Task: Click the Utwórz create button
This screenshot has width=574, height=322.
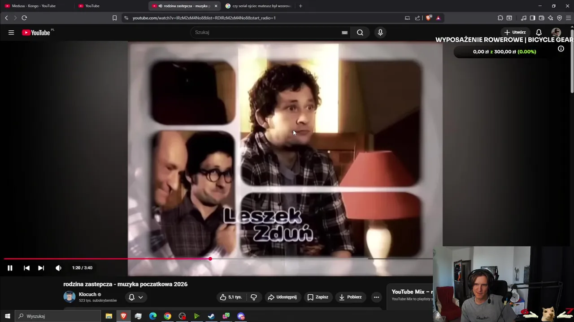Action: [515, 32]
